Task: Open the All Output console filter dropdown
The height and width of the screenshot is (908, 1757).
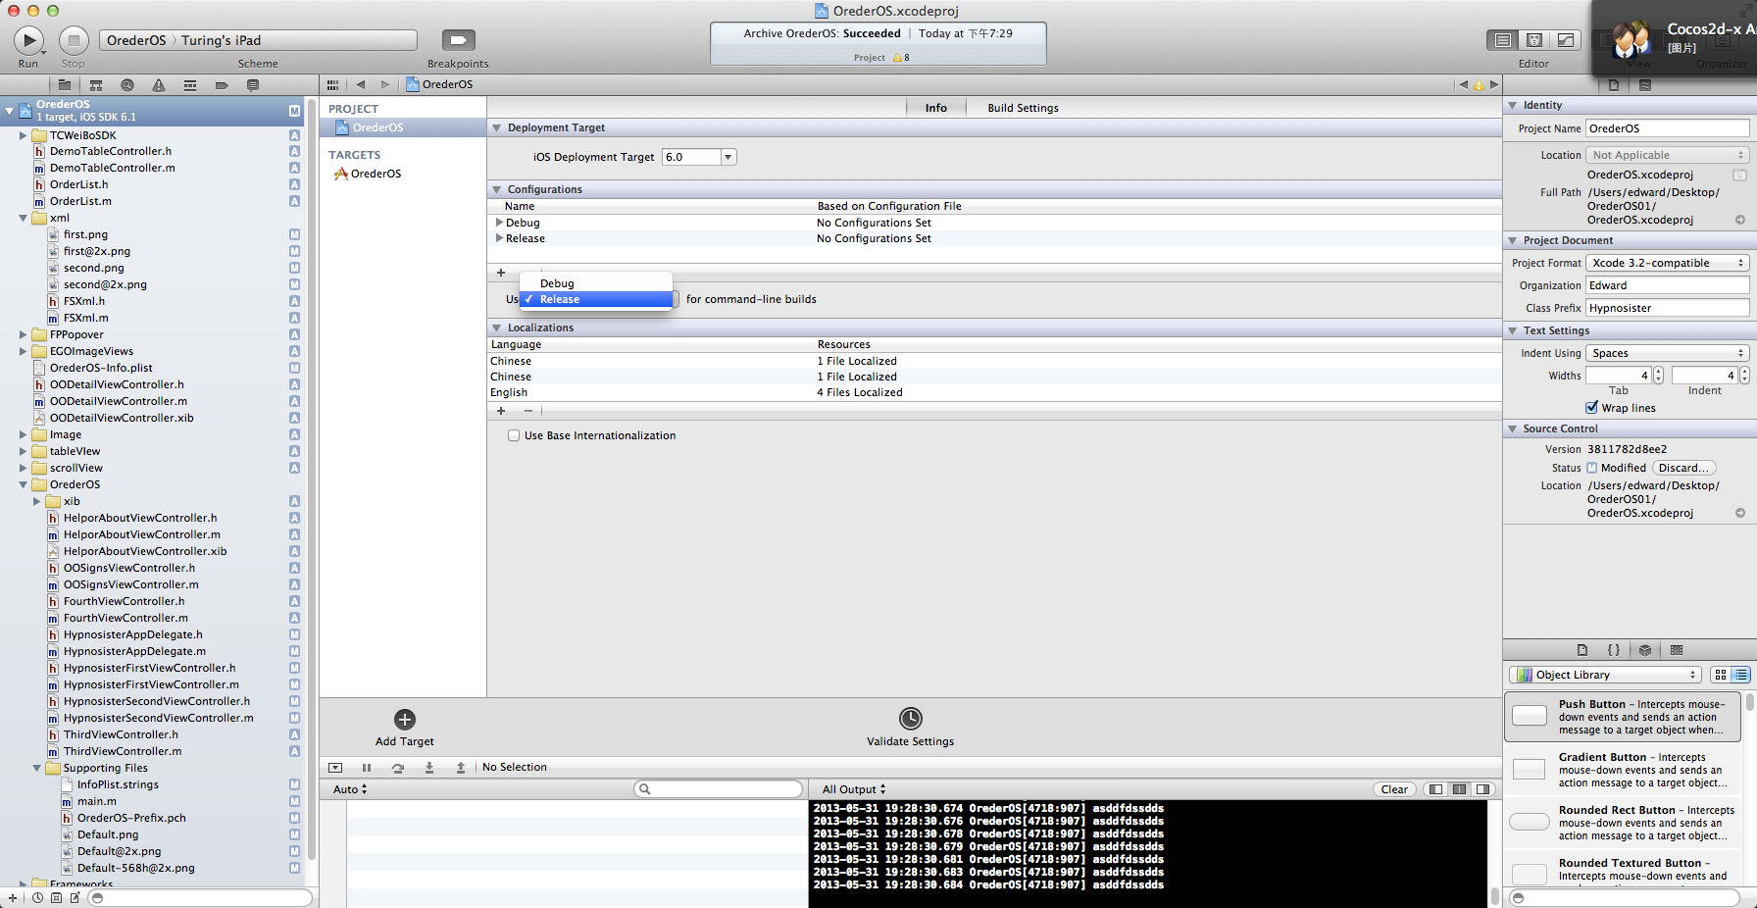Action: coord(854,789)
